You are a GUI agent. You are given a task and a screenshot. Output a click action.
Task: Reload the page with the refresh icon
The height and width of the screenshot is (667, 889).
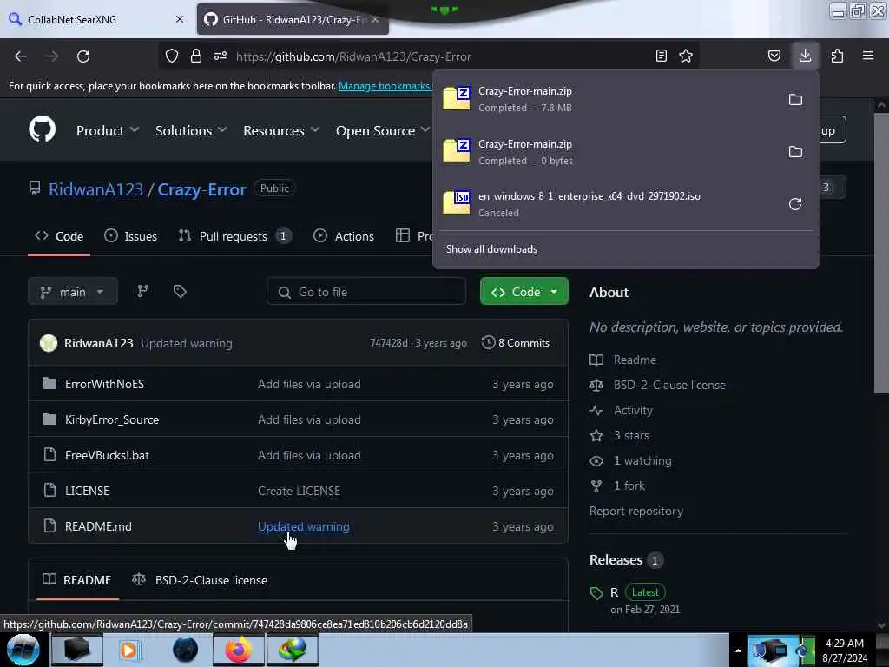click(x=83, y=56)
